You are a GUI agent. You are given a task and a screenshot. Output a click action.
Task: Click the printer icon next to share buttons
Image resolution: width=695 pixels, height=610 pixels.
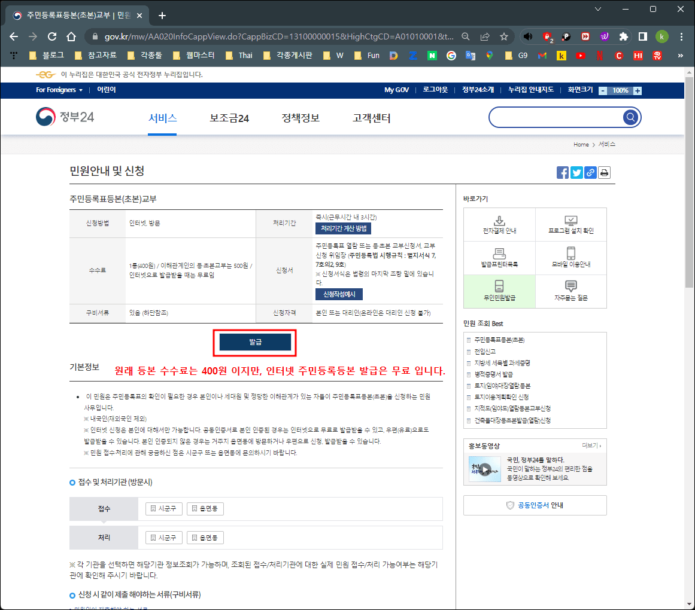(604, 172)
